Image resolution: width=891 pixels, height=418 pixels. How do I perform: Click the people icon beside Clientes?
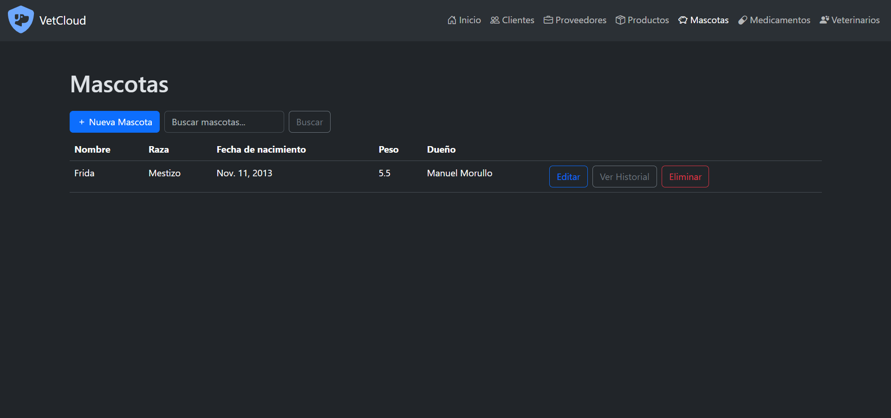[x=495, y=20]
